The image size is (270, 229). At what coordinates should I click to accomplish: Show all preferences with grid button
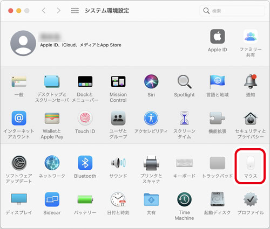(x=75, y=11)
